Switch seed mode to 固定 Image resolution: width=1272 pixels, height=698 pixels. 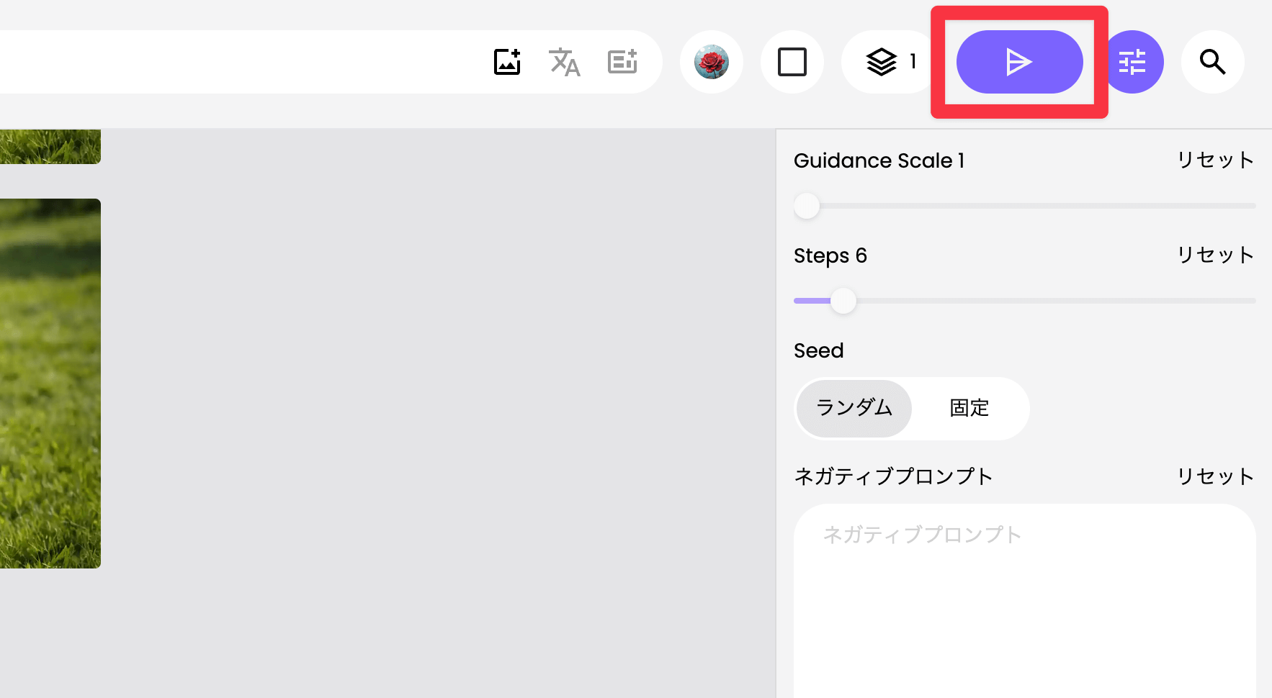click(969, 408)
